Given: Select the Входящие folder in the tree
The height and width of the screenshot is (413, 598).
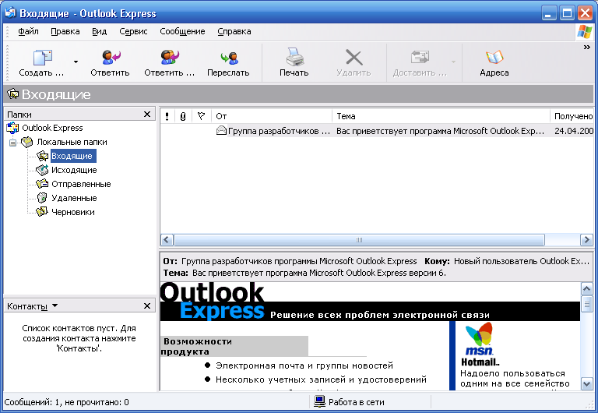Looking at the screenshot, I should pos(72,156).
